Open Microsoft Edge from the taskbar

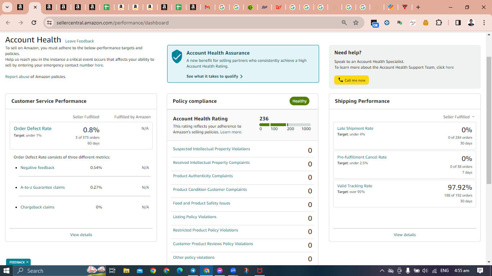pos(180,271)
